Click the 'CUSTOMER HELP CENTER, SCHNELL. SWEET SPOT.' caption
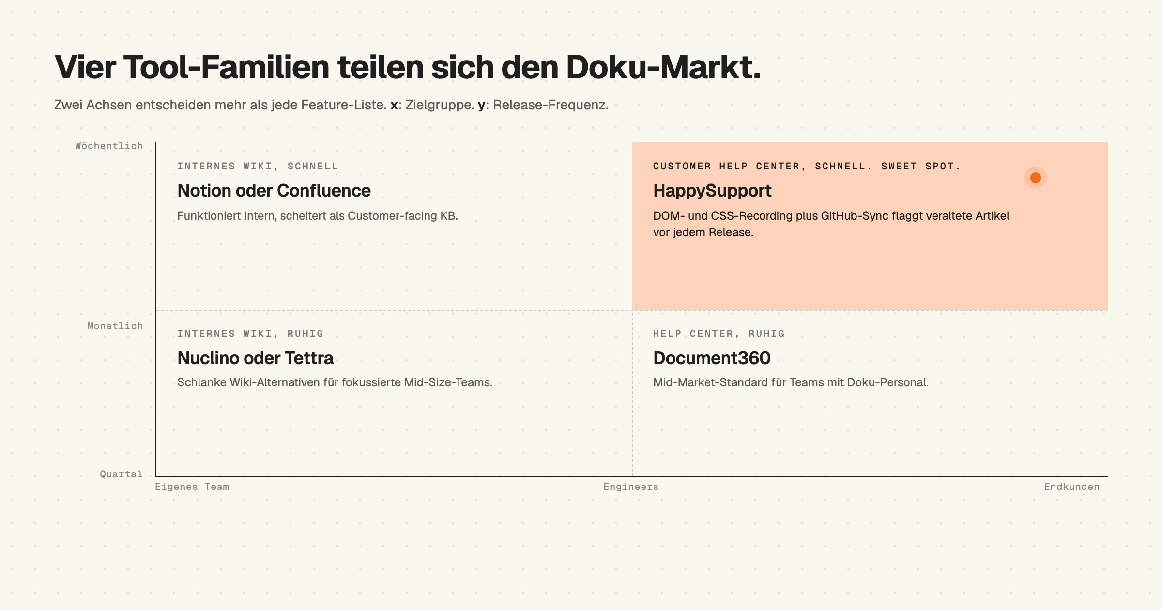The image size is (1162, 610). [807, 167]
